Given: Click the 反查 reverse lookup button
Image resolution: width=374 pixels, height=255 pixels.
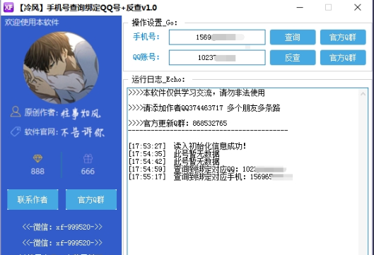Looking at the screenshot, I should pos(293,57).
